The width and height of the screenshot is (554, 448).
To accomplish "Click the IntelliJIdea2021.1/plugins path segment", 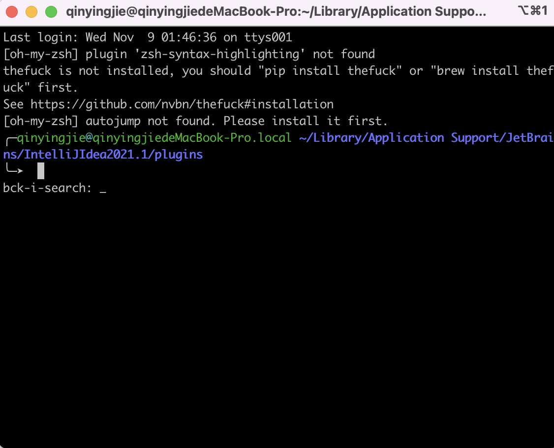I will point(113,155).
